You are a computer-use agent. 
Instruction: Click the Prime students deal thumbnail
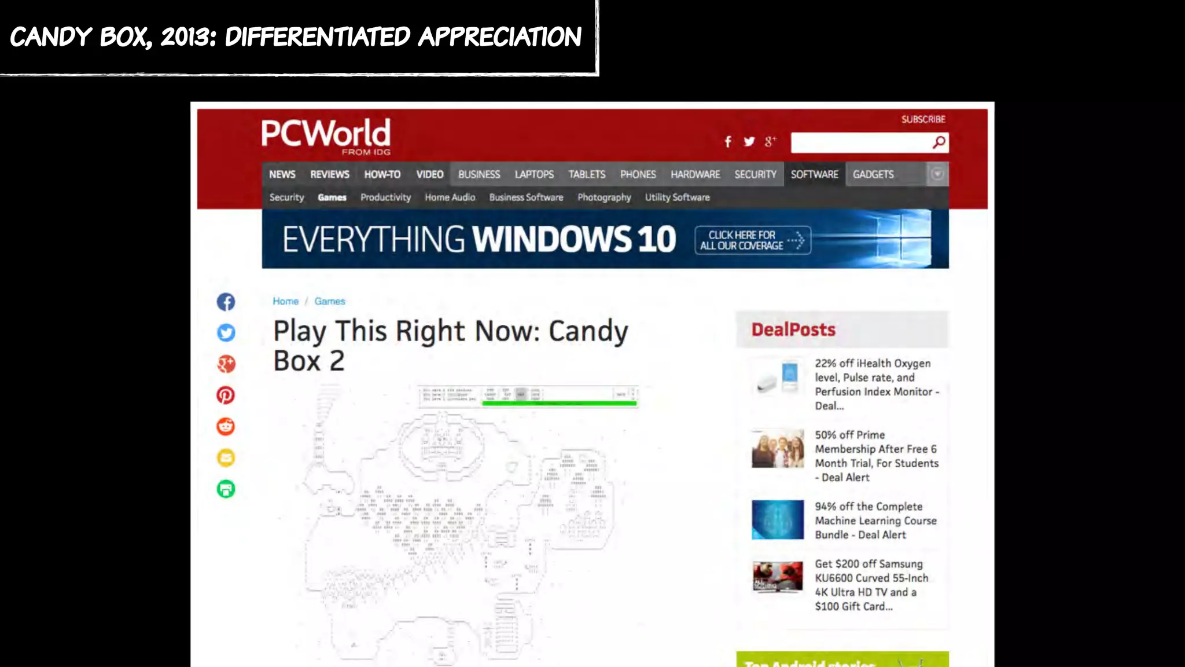point(778,448)
